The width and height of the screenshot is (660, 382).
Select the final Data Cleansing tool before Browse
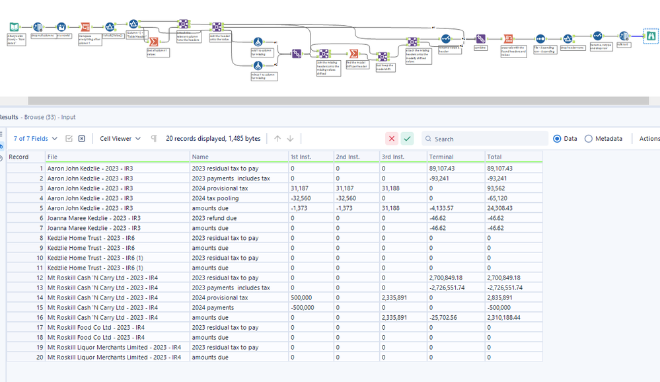point(624,36)
